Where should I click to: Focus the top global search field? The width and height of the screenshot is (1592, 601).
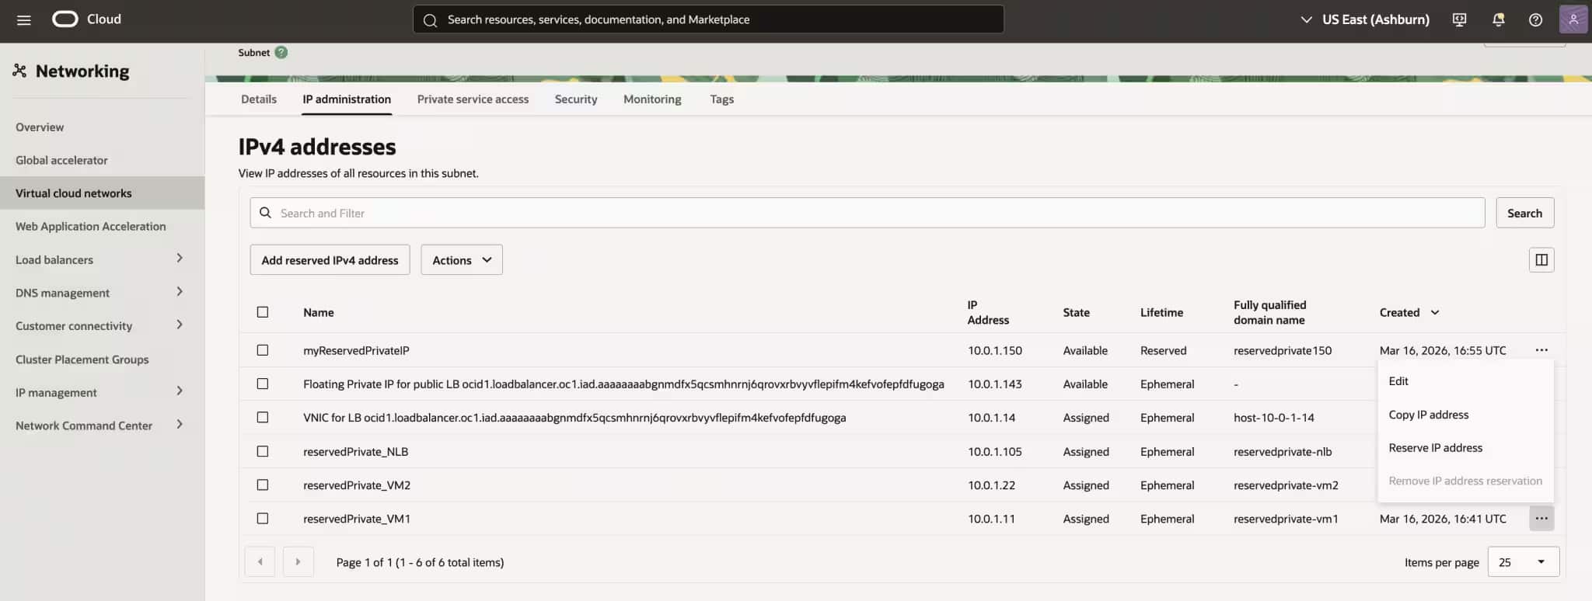pyautogui.click(x=708, y=19)
